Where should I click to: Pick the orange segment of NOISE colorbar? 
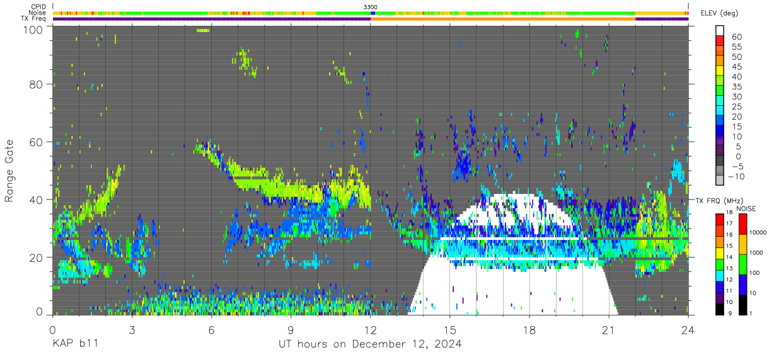tap(742, 244)
